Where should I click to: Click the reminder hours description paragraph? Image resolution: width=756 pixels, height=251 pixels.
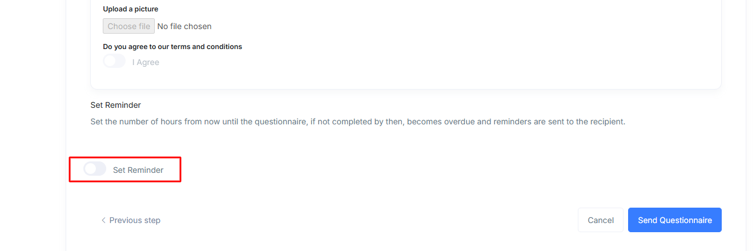tap(358, 122)
